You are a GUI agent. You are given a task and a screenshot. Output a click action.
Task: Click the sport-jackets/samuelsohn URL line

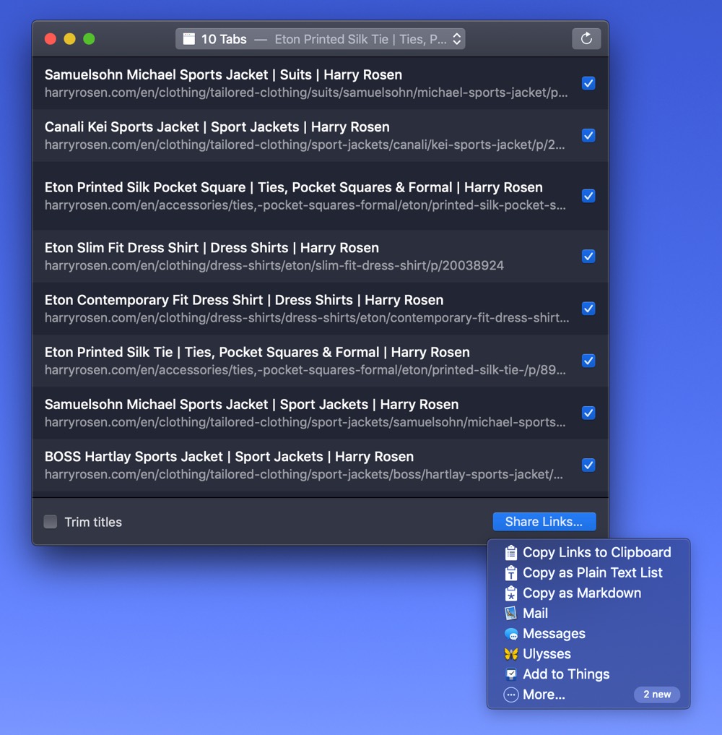pyautogui.click(x=305, y=422)
